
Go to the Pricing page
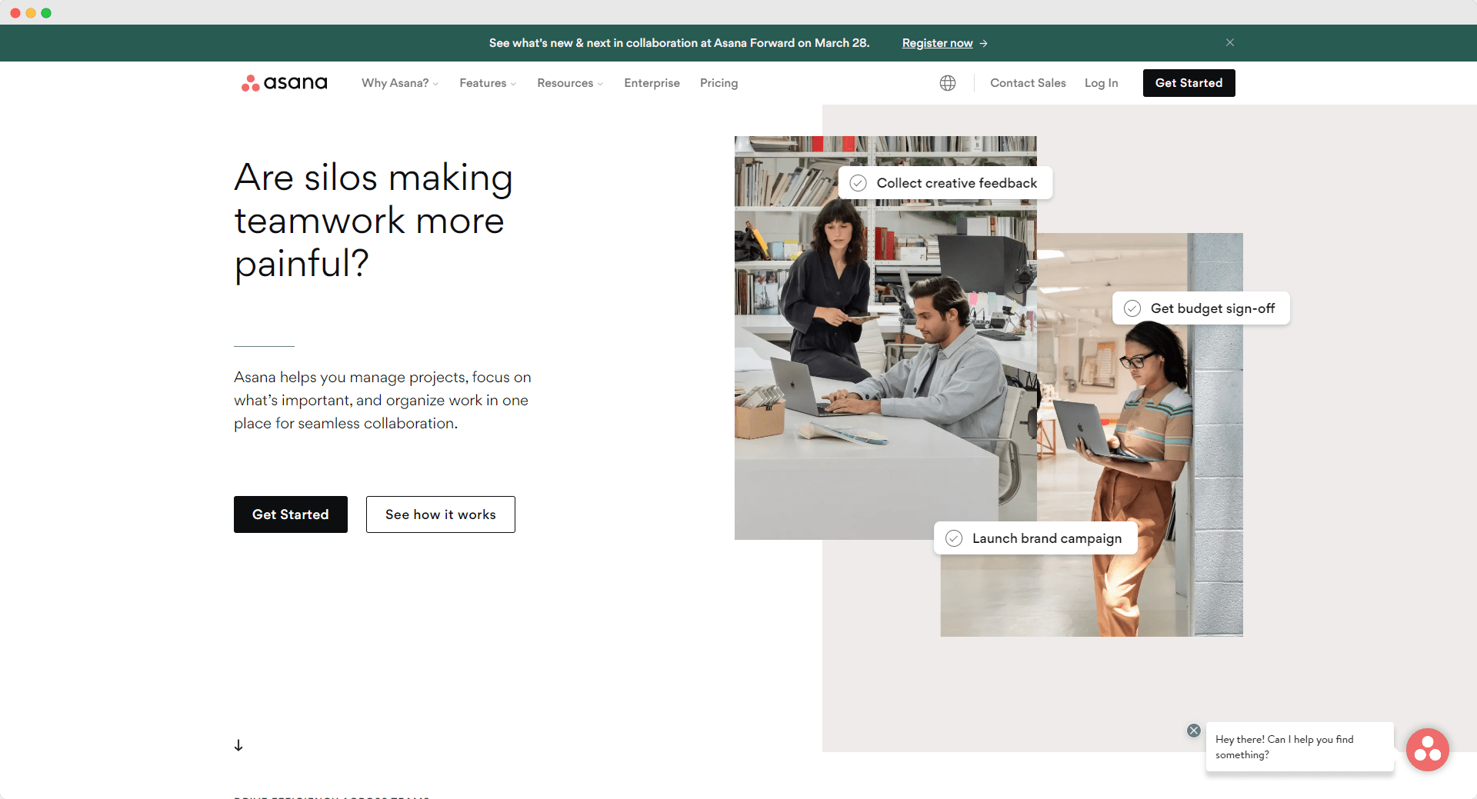pyautogui.click(x=718, y=83)
